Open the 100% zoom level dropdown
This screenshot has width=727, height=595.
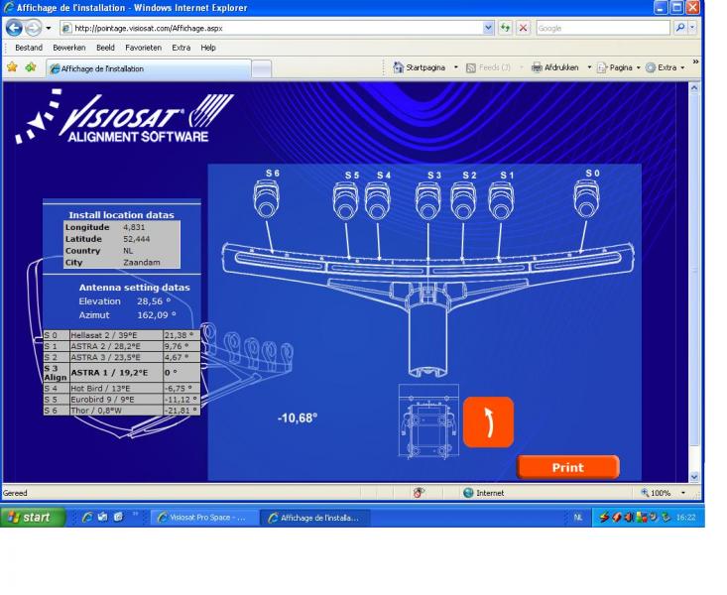pyautogui.click(x=682, y=493)
